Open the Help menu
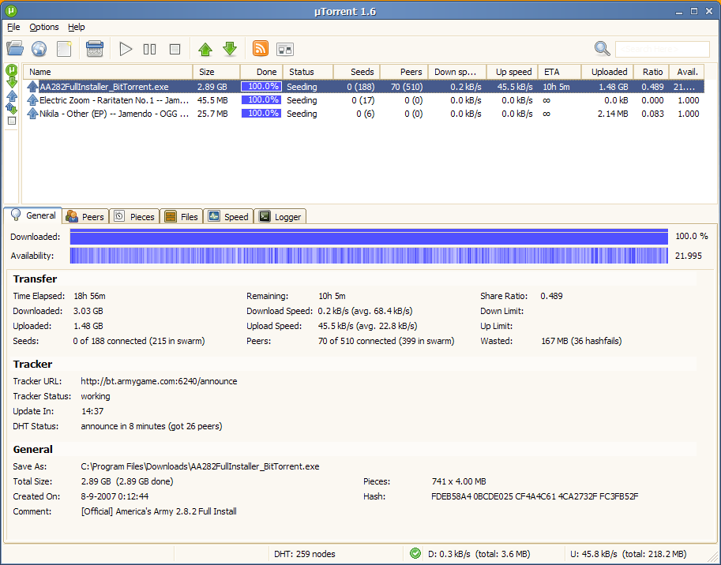Image resolution: width=721 pixels, height=565 pixels. [x=77, y=27]
